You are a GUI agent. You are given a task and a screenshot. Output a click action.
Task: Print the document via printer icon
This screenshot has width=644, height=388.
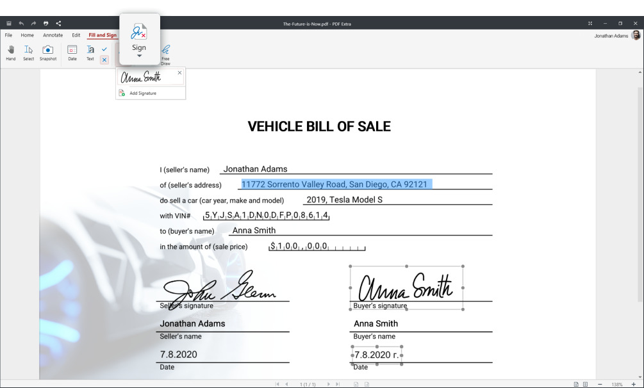(x=45, y=24)
